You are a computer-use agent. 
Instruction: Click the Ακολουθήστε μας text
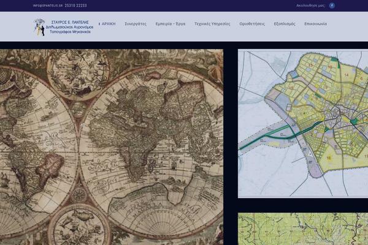(310, 6)
